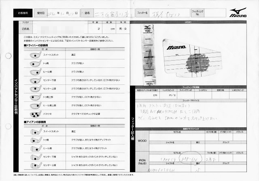Click the driver head icon for センター上部
Screen dimensions: 259x181
coord(36,89)
